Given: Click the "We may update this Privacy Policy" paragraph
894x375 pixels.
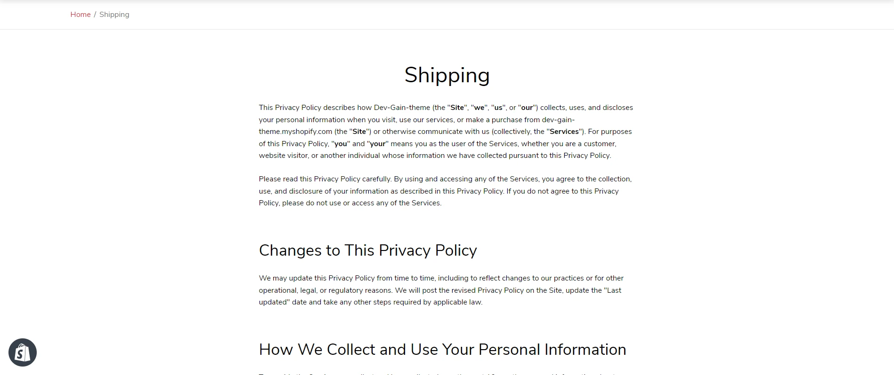Looking at the screenshot, I should tap(441, 290).
